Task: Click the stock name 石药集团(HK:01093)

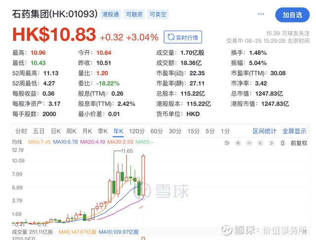Action: 55,14
